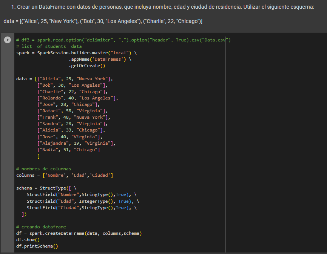Click the df.printSchema() call

(36, 246)
